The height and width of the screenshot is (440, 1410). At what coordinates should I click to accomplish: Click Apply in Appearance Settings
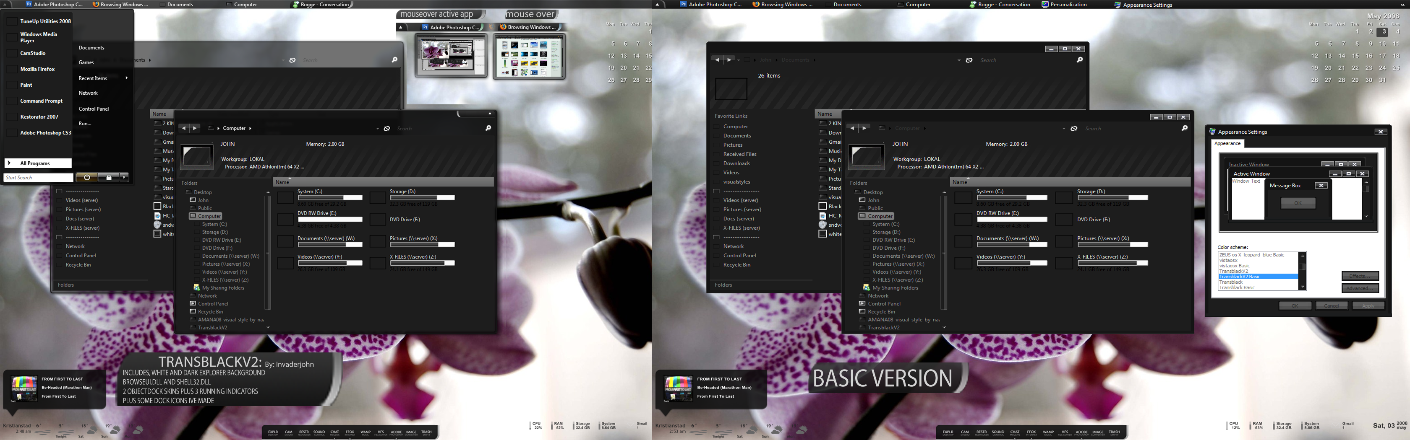(1368, 305)
